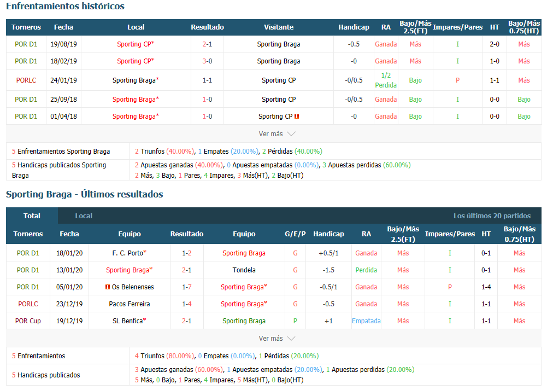This screenshot has width=553, height=390.
Task: Click result 1-0 of the 01/04/18 match
Action: 208,116
